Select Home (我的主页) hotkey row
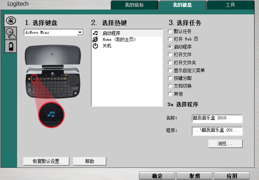The width and height of the screenshot is (259, 180). 127,39
